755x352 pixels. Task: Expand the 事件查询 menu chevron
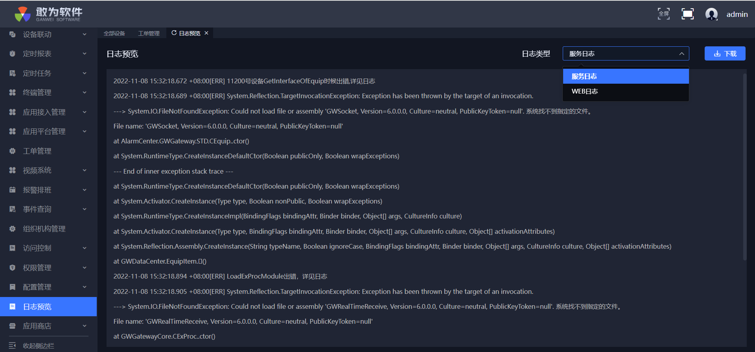(x=85, y=209)
